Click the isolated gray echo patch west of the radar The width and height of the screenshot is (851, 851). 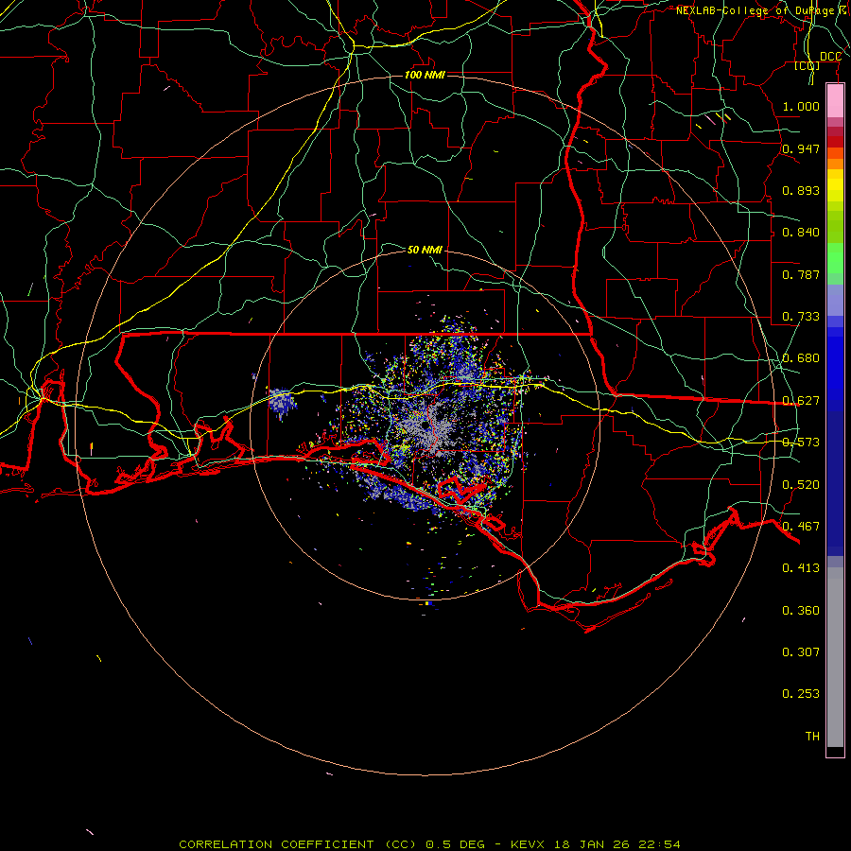coord(282,401)
